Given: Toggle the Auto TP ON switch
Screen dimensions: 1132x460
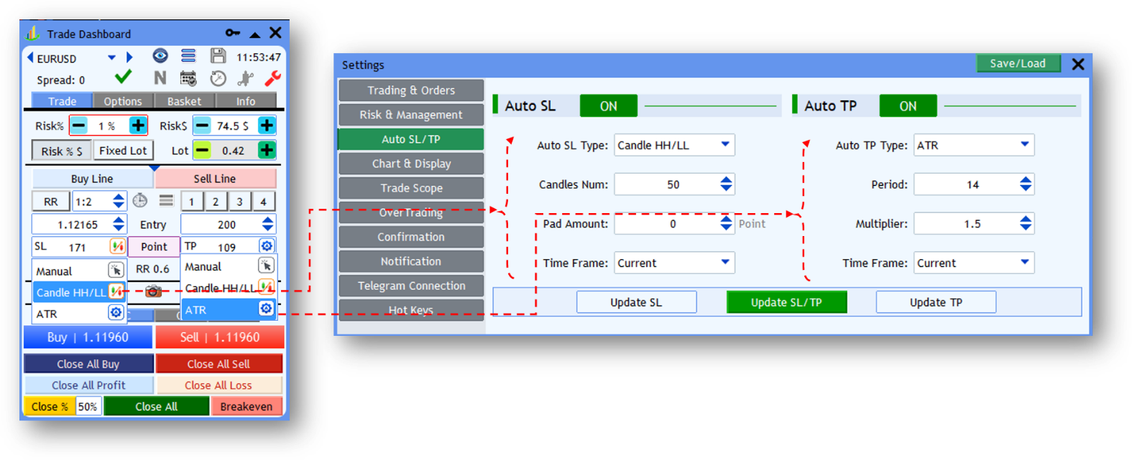Looking at the screenshot, I should (x=908, y=106).
